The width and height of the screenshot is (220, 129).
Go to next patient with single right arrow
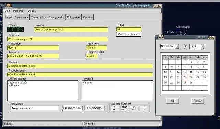coord(144,107)
